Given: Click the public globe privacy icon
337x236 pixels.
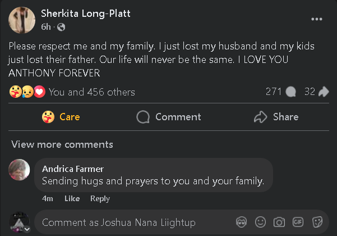Looking at the screenshot, I should coord(61,27).
